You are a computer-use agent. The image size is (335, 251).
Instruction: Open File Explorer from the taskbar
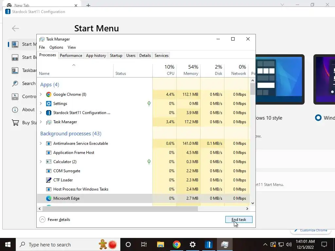(x=160, y=244)
